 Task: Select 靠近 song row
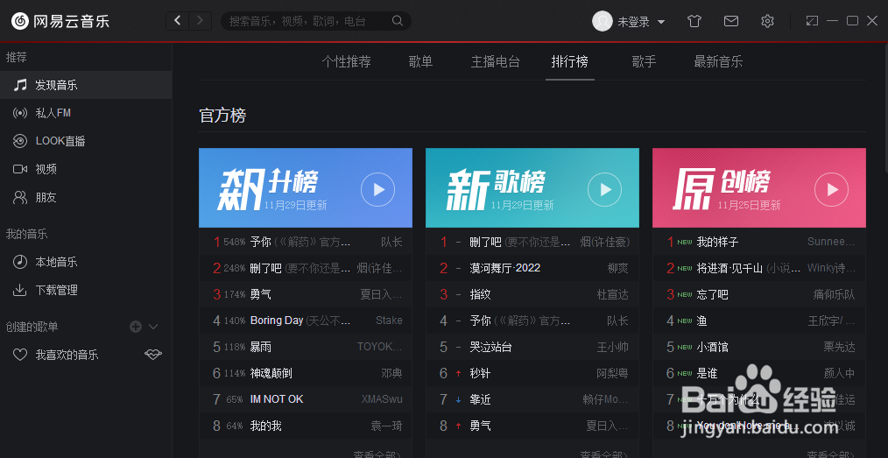coord(532,399)
